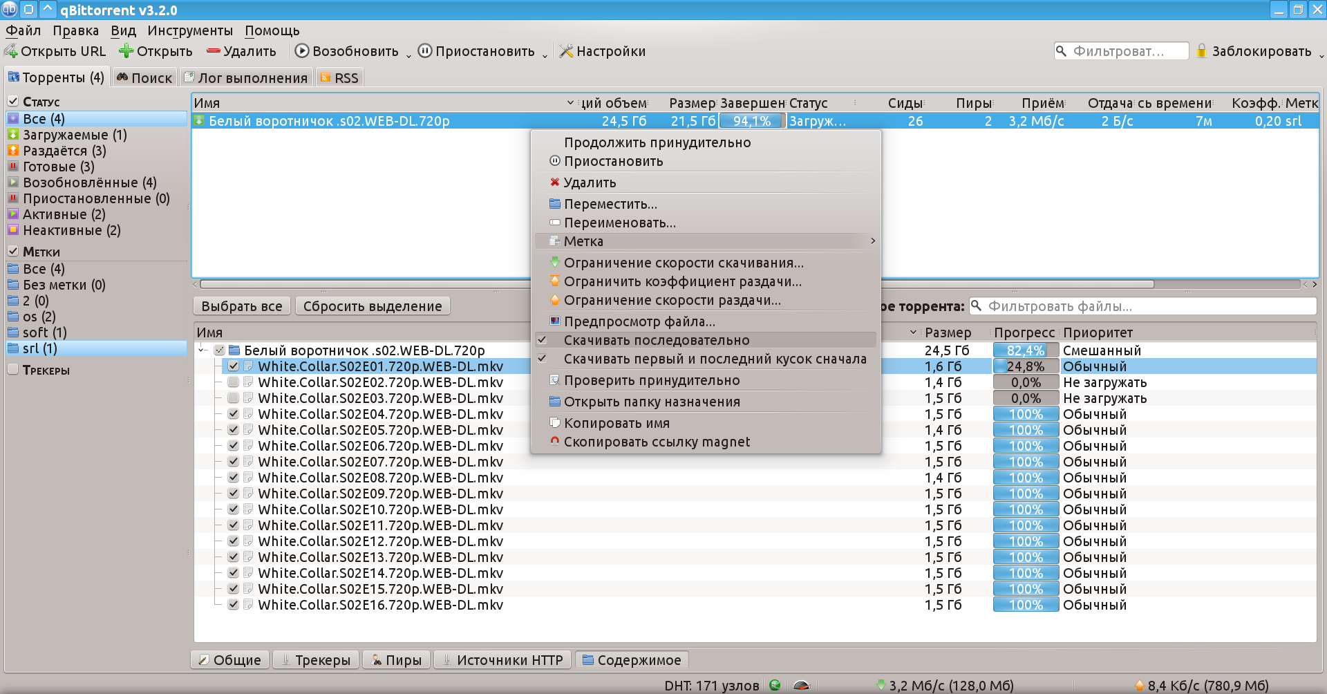Image resolution: width=1327 pixels, height=694 pixels.
Task: Collapse the Белый воротничок tree node
Action: tap(202, 350)
